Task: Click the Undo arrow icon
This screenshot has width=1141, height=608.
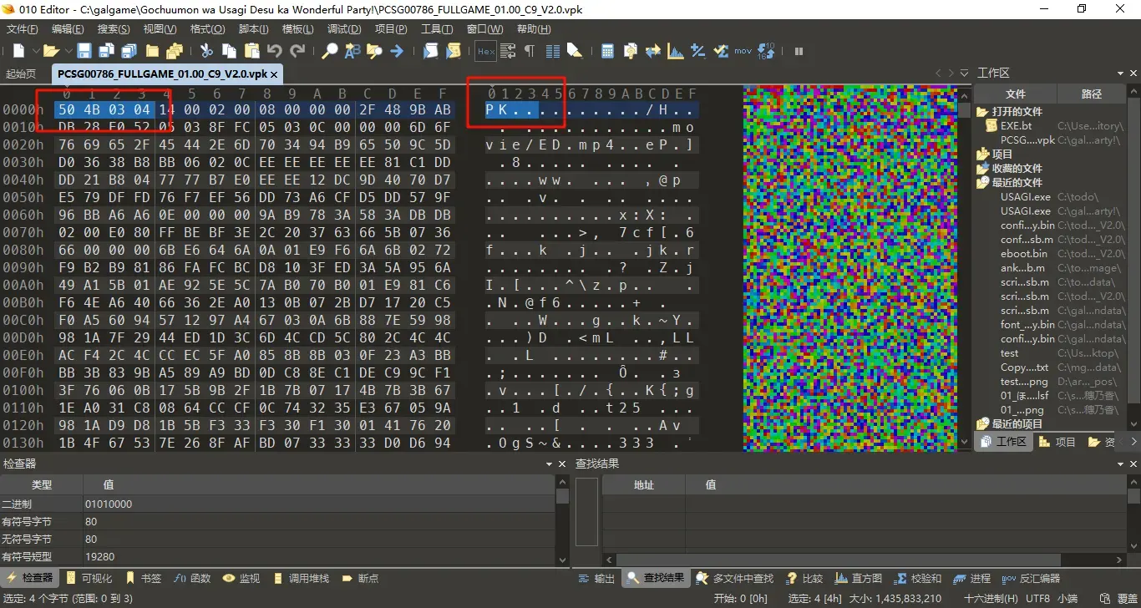Action: (x=274, y=51)
